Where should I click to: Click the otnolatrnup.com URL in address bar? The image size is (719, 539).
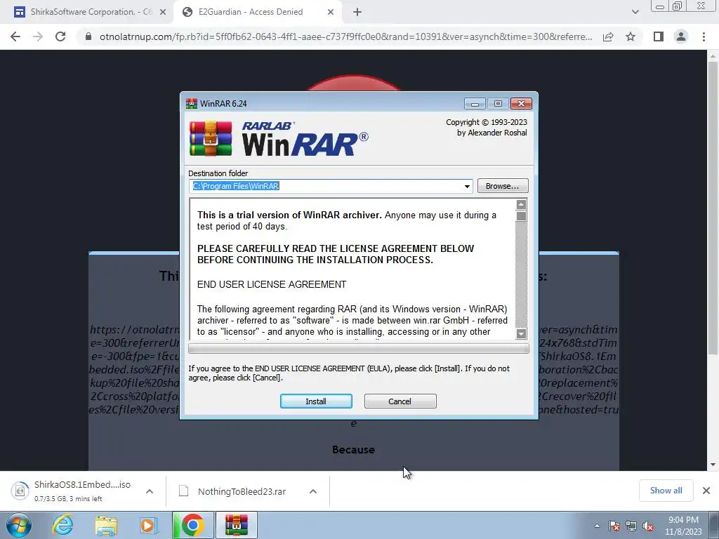(x=345, y=36)
